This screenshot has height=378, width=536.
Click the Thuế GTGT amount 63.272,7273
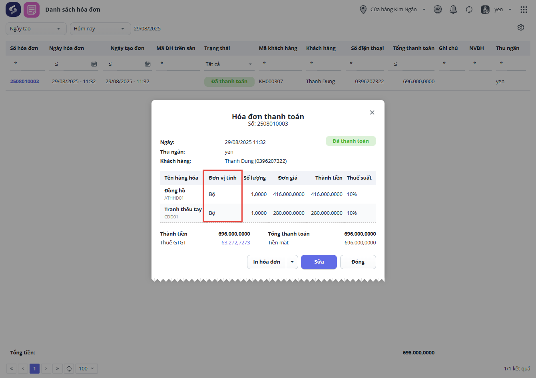pos(235,243)
